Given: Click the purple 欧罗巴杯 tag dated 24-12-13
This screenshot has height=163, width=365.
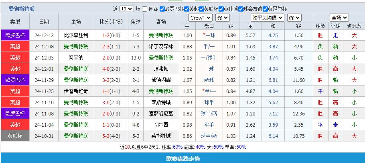Looking at the screenshot, I should coord(15,35).
